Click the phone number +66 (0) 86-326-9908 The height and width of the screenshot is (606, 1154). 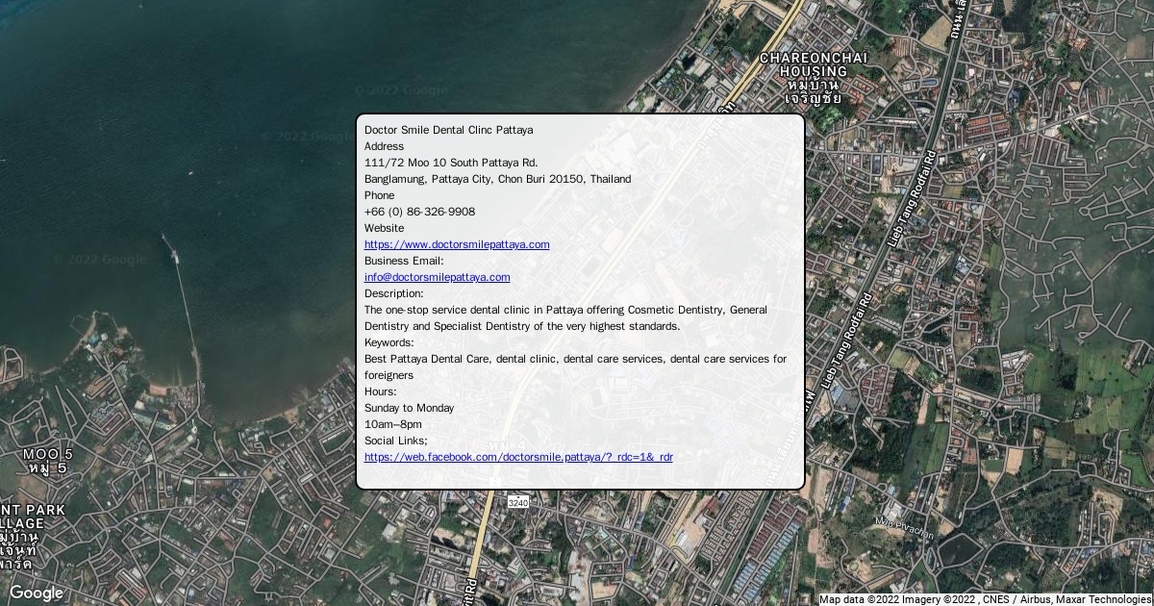point(419,212)
